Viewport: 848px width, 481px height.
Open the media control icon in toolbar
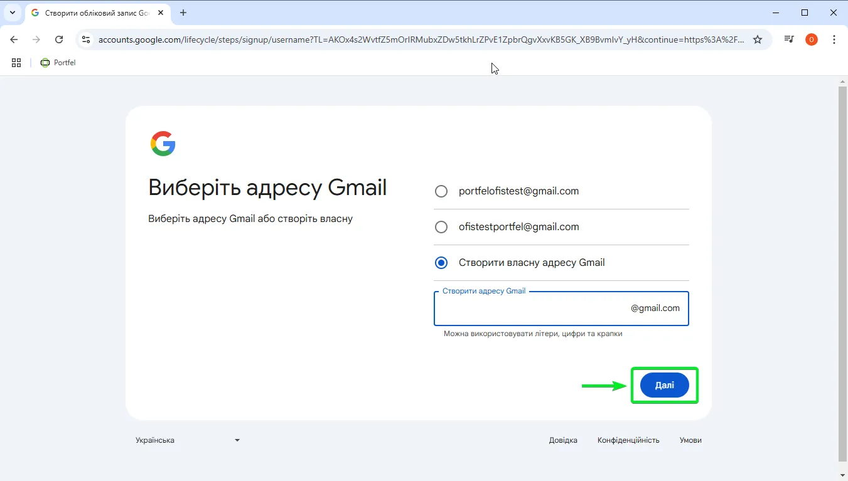(x=789, y=40)
